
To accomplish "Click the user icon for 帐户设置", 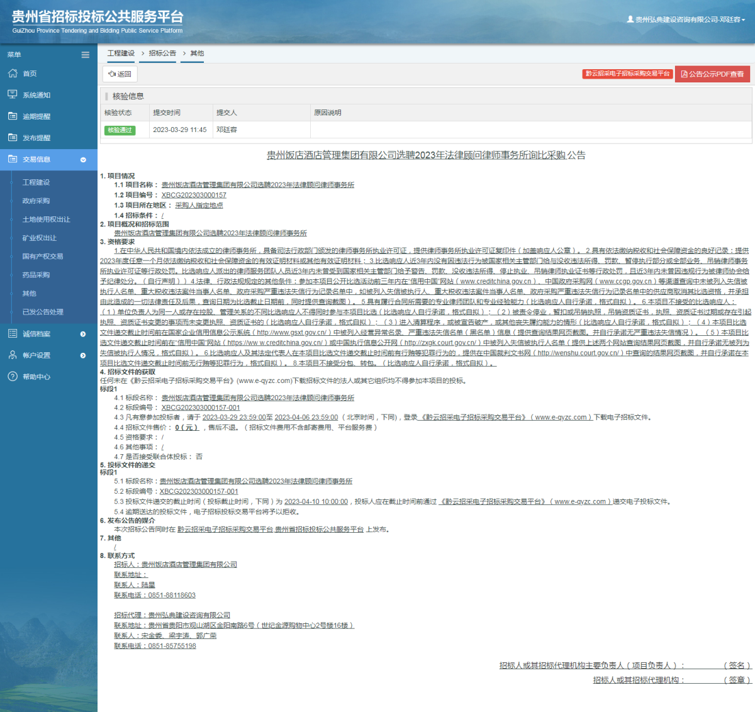I will click(13, 355).
